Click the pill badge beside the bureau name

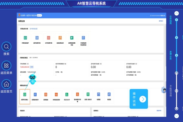point(39,16)
